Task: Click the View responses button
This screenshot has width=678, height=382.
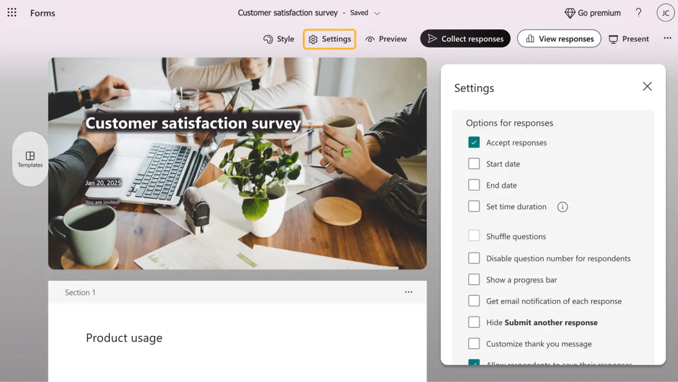Action: [x=559, y=39]
